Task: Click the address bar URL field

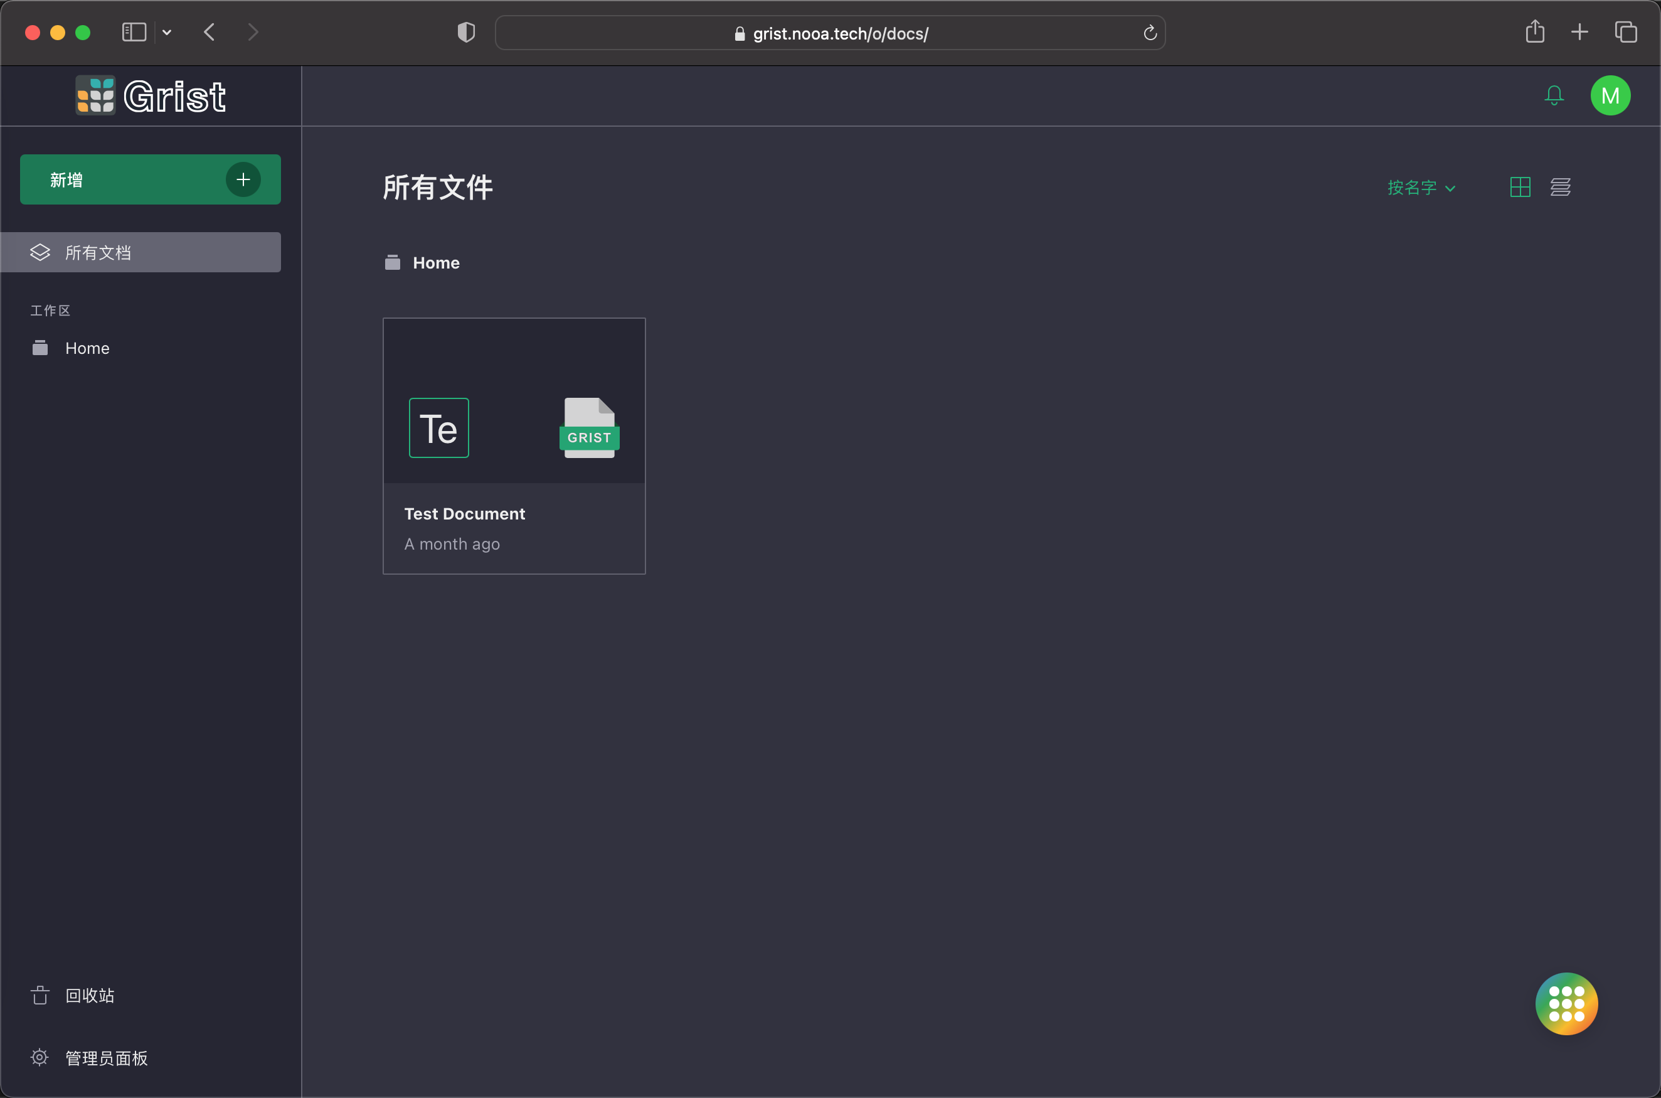Action: 840,33
